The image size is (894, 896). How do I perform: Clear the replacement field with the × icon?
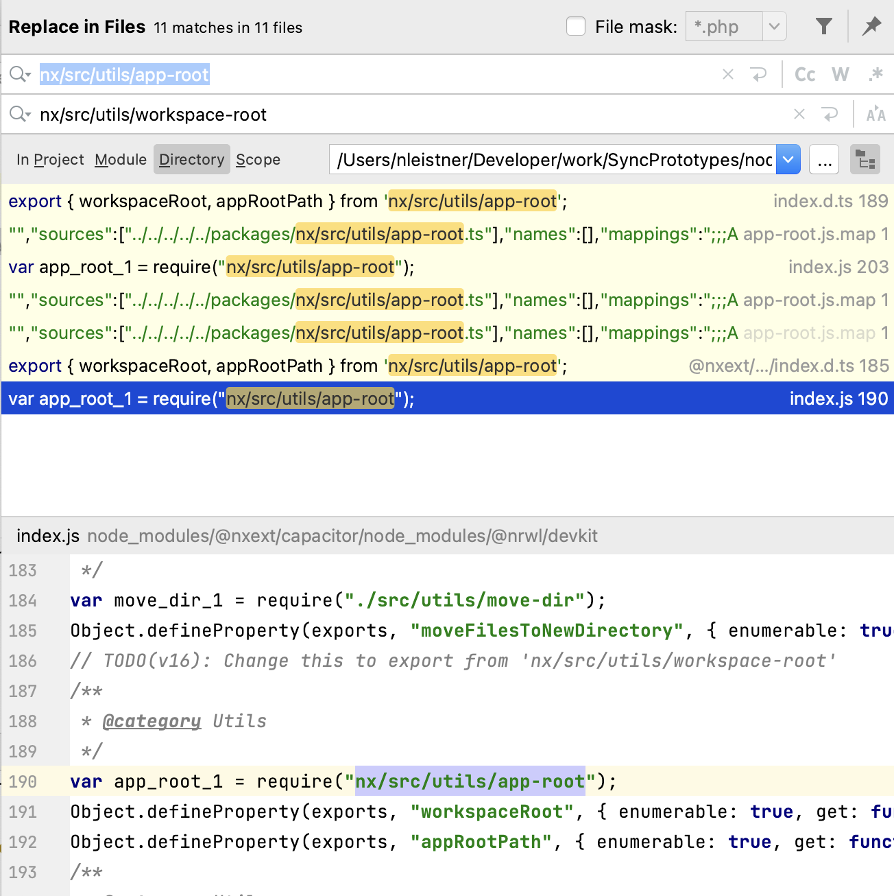click(x=799, y=114)
